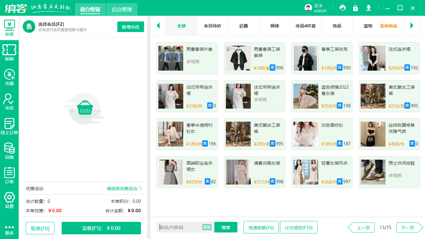Click the customer service headset icon
Screen dimensions: 425x239
(x=343, y=8)
